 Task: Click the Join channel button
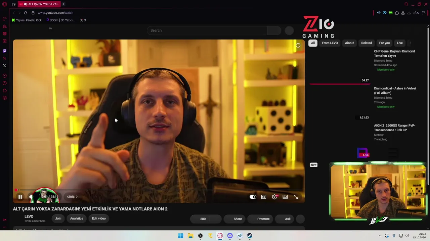click(58, 219)
